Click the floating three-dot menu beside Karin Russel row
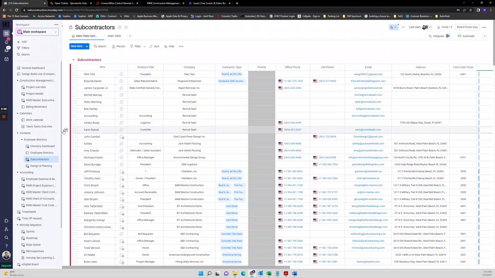This screenshot has height=278, width=495. 66,130
